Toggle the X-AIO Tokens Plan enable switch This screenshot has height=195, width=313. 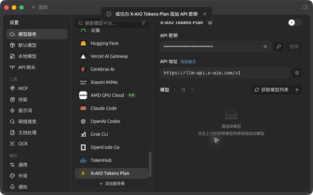(x=295, y=22)
